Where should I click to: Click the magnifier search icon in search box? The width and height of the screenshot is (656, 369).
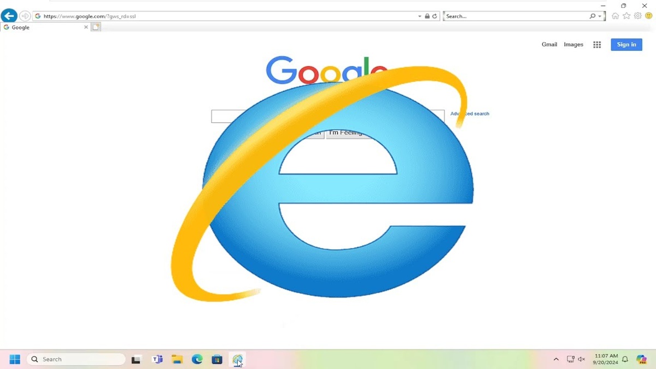pyautogui.click(x=593, y=16)
